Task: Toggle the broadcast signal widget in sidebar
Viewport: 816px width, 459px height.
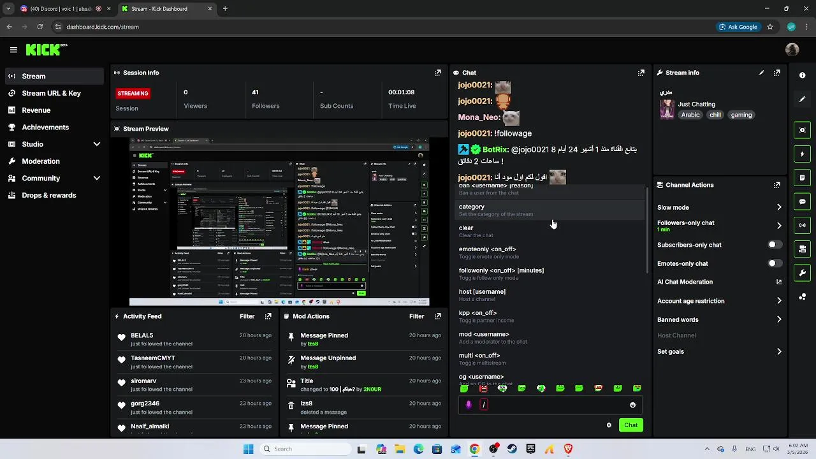Action: pos(802,225)
